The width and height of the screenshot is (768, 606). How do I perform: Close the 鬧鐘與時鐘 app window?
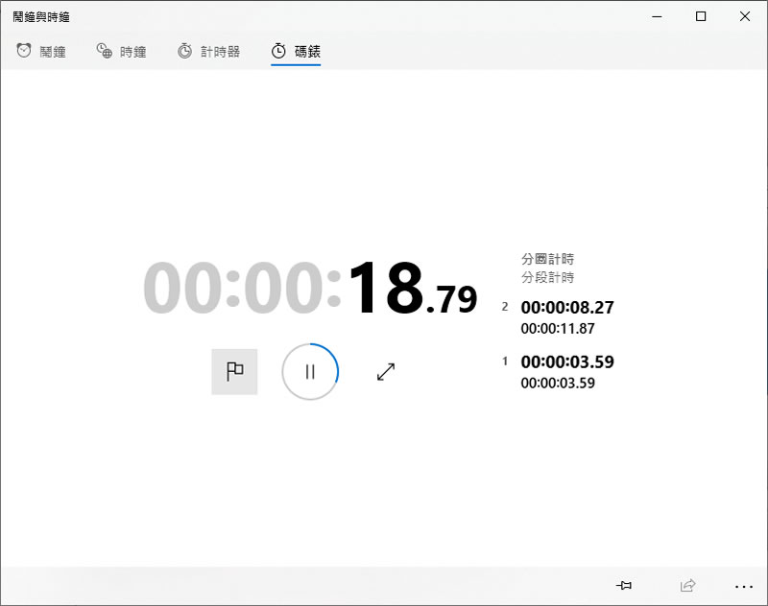[745, 16]
